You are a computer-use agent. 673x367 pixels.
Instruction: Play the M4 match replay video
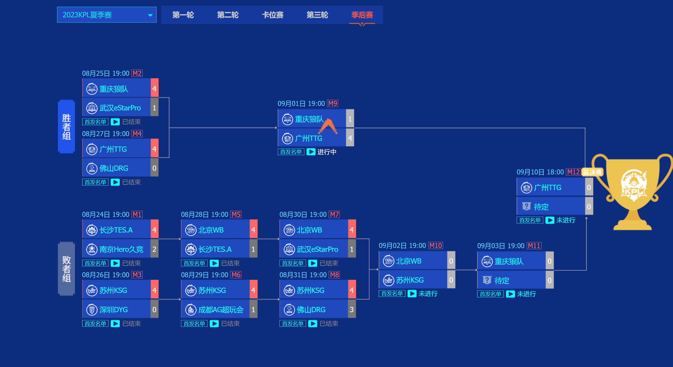click(115, 182)
